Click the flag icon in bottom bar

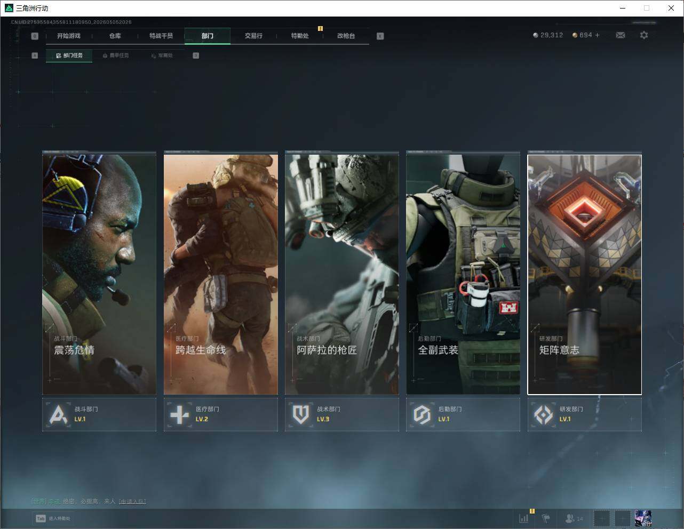[x=546, y=518]
